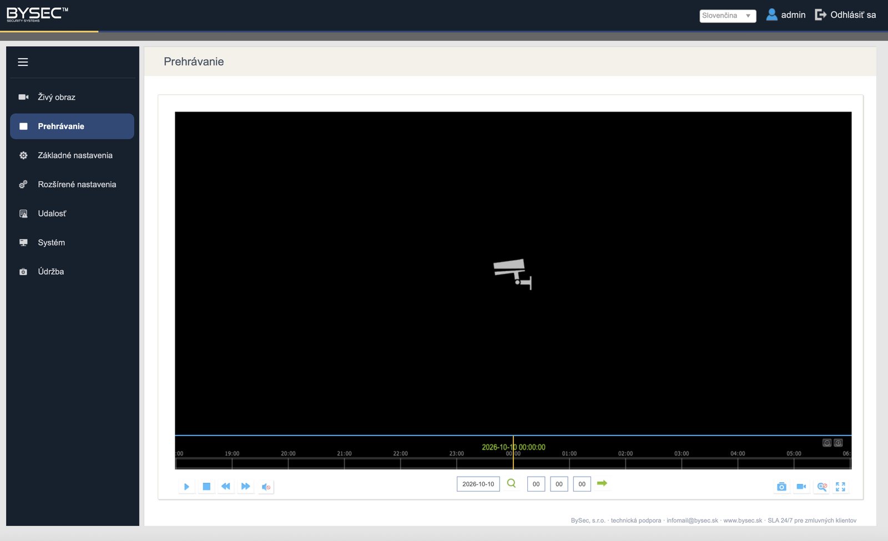The height and width of the screenshot is (541, 888).
Task: Click the BYSEC logo
Action: coord(37,14)
